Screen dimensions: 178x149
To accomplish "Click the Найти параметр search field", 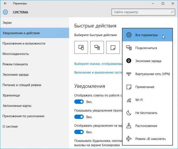I will (x=143, y=12).
